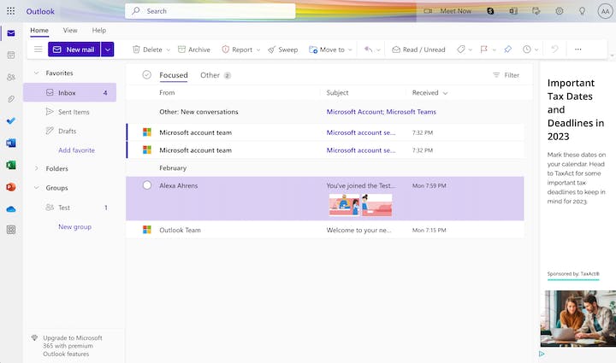Click the TaxAct ad photo thumbnail
This screenshot has height=363, width=616.
pyautogui.click(x=577, y=319)
